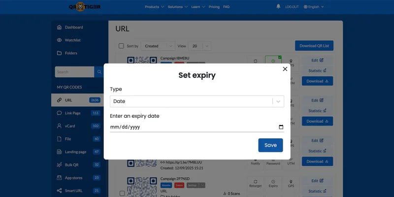394x197 pixels.
Task: Download Campaign I8ME8U QR code
Action: (x=317, y=81)
